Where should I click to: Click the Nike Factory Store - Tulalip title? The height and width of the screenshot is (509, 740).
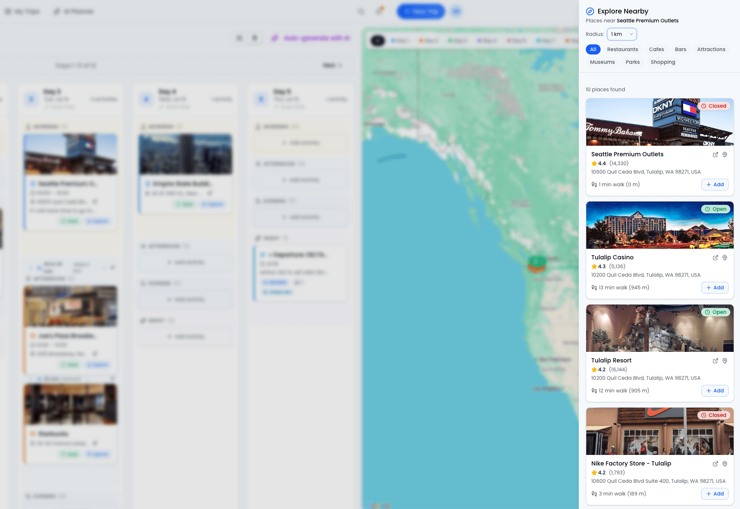[x=631, y=463]
